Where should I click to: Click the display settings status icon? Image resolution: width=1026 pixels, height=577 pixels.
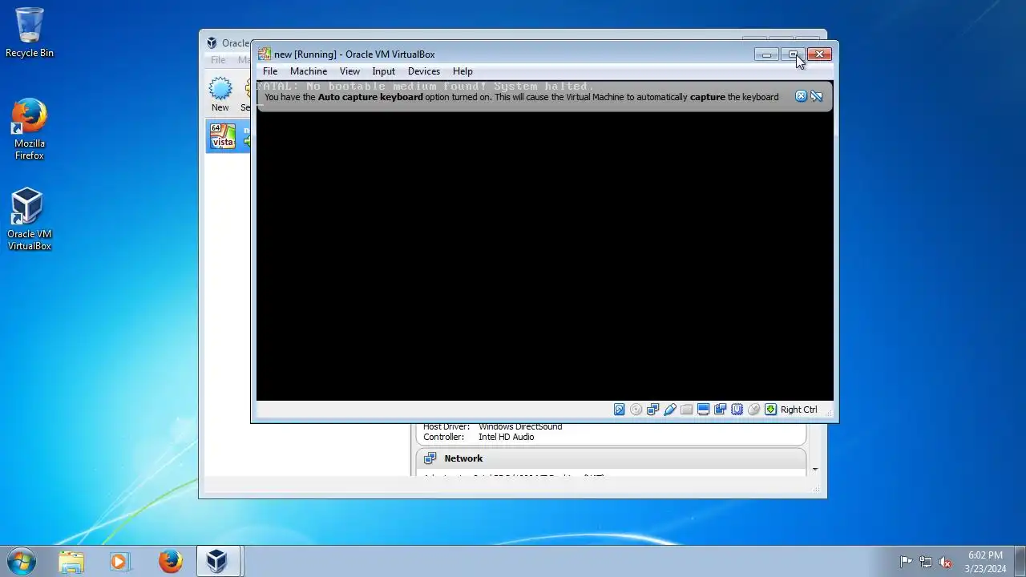703,410
